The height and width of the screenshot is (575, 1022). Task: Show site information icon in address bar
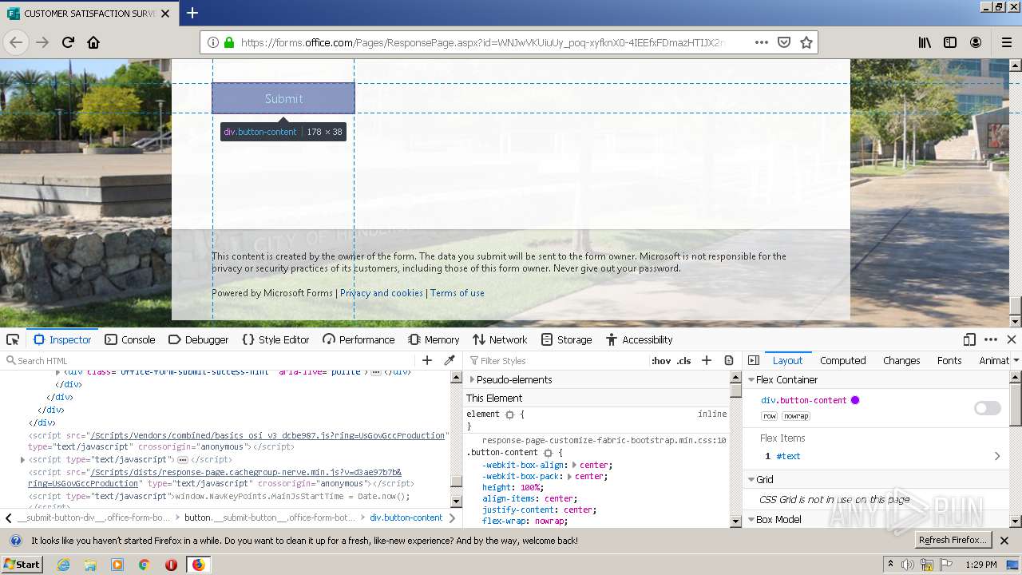pyautogui.click(x=212, y=42)
